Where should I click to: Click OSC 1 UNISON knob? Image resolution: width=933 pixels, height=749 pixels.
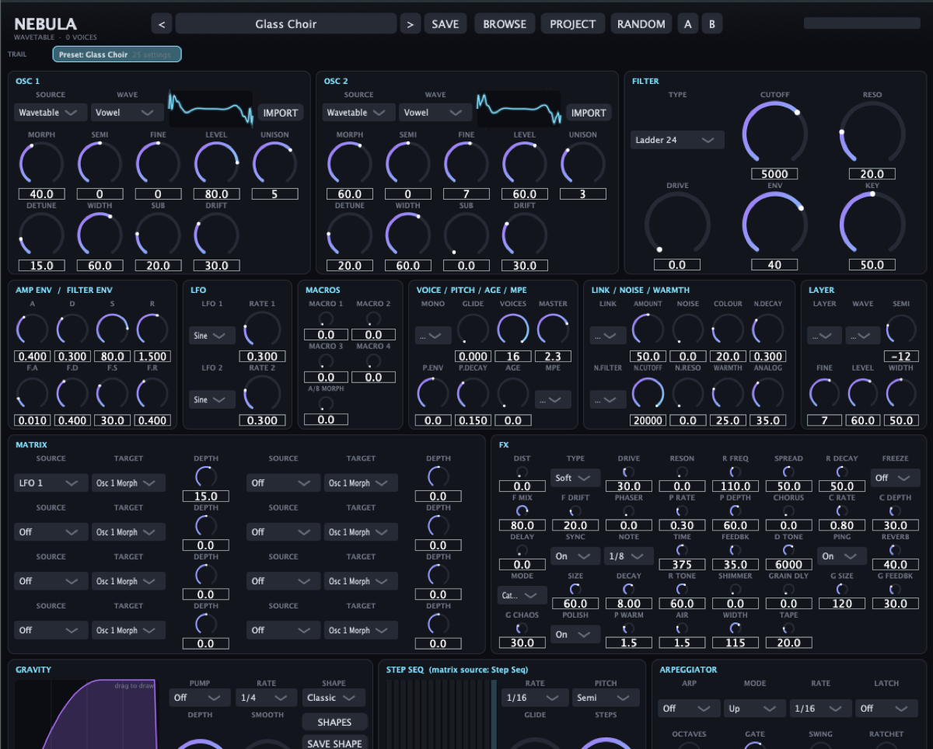pyautogui.click(x=274, y=163)
